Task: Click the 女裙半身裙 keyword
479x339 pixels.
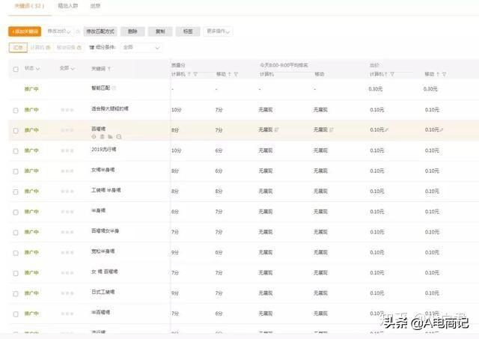Action: click(x=103, y=170)
